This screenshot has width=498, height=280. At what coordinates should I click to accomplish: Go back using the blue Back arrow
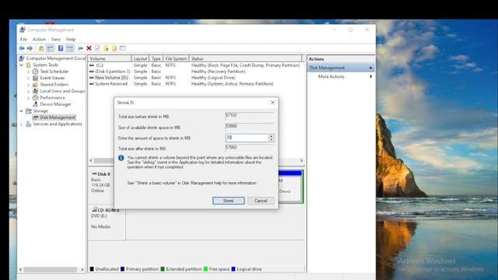(x=22, y=48)
